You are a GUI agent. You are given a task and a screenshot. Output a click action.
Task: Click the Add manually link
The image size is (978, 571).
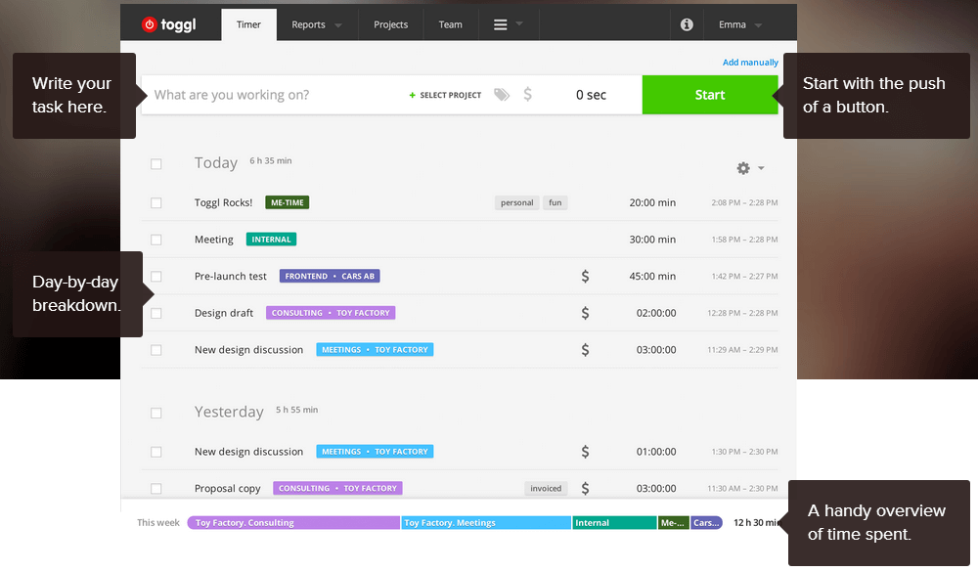point(750,63)
